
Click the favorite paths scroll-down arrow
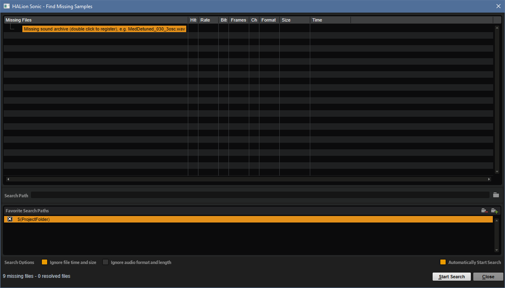click(x=496, y=250)
